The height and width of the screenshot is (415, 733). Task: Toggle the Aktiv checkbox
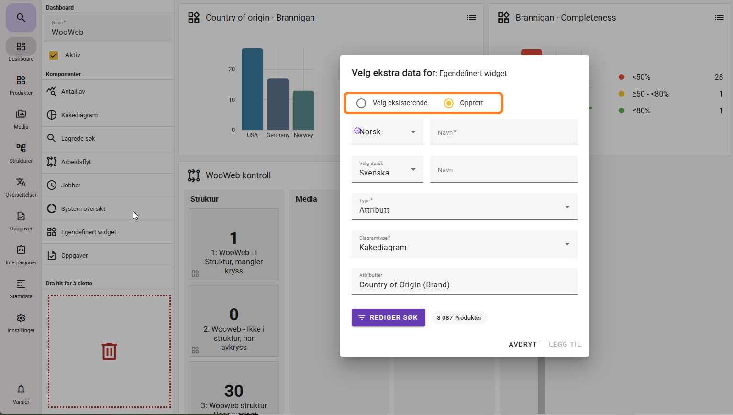[54, 55]
